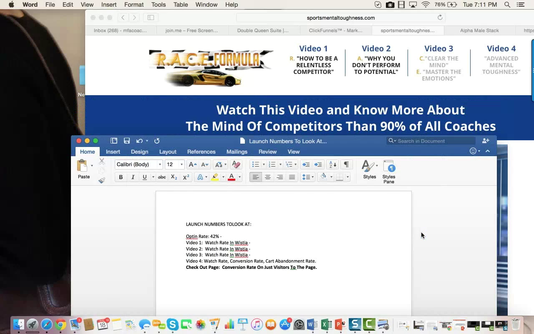Switch to the Layout ribbon tab
The width and height of the screenshot is (534, 334).
168,152
